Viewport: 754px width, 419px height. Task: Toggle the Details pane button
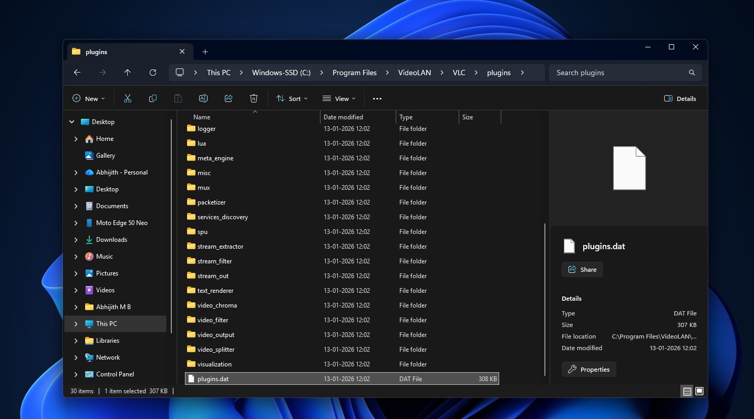(680, 98)
